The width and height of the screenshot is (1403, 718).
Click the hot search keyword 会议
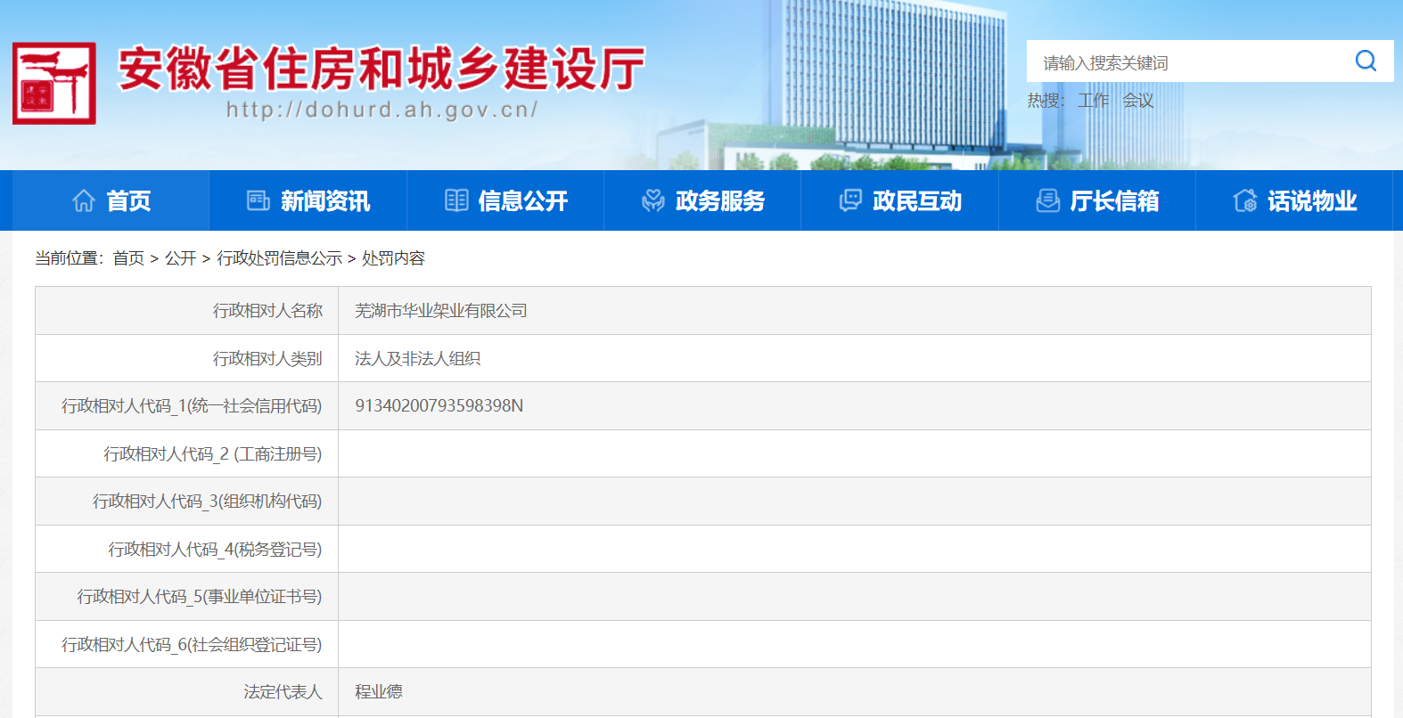pyautogui.click(x=1138, y=101)
